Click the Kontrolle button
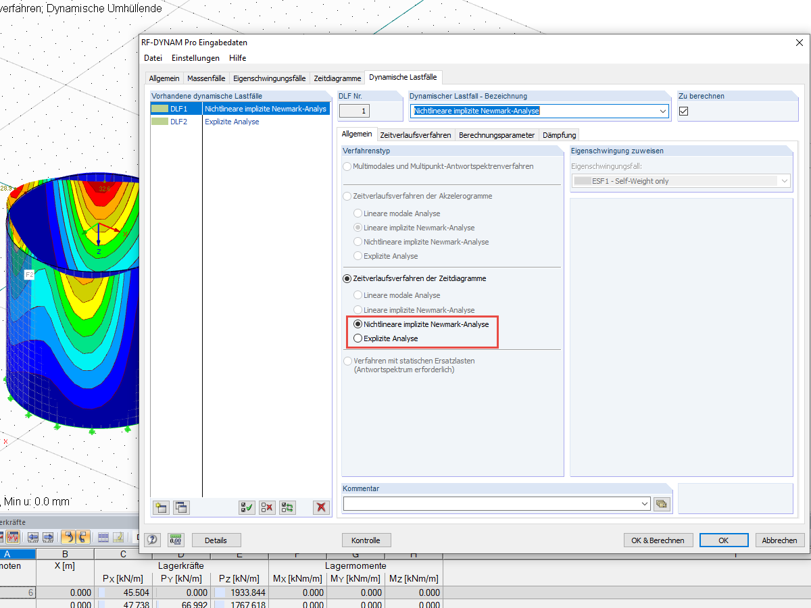The width and height of the screenshot is (811, 608). [366, 540]
